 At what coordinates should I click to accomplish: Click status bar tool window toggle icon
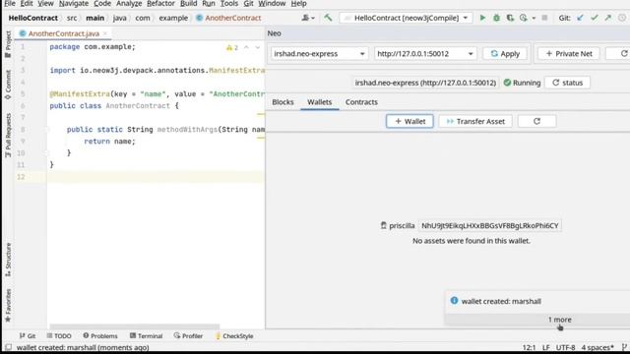[x=8, y=347]
